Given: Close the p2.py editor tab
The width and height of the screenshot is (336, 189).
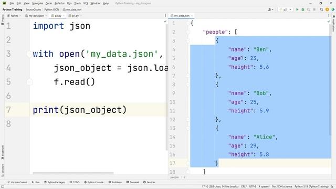Looking at the screenshot, I should [64, 16].
